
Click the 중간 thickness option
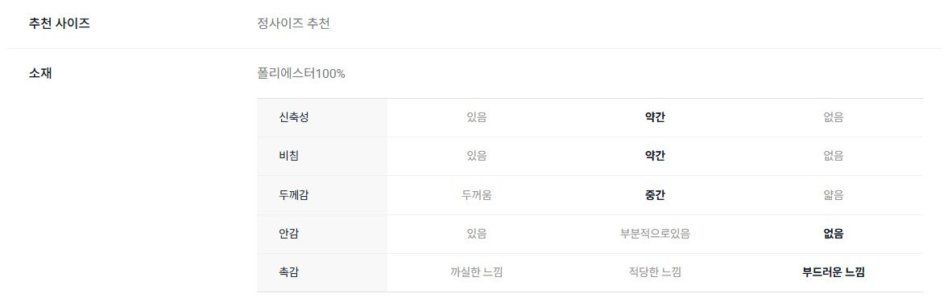(x=655, y=195)
